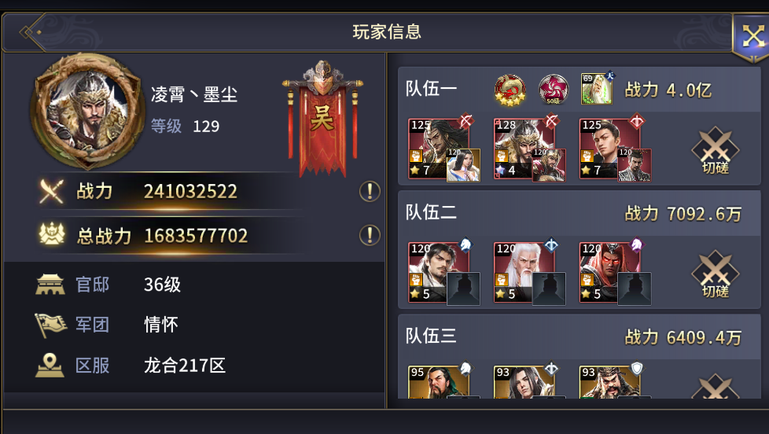
Task: Open the player avatar portrait
Action: [88, 111]
